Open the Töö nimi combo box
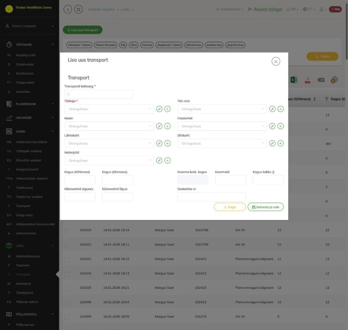This screenshot has width=348, height=330. (x=222, y=109)
